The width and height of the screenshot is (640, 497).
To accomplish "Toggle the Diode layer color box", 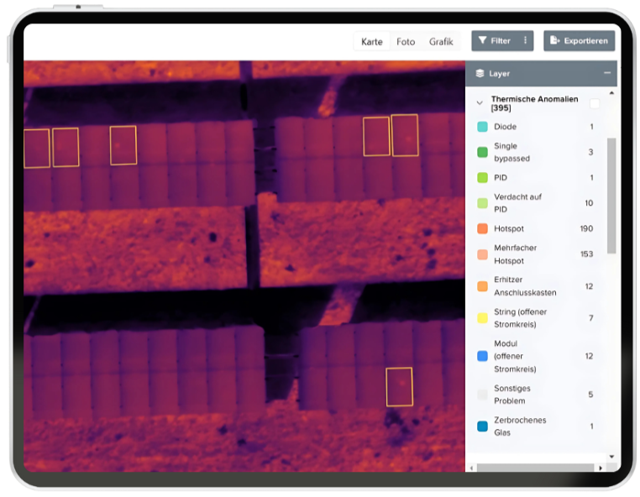I will [x=482, y=127].
